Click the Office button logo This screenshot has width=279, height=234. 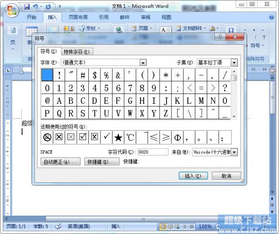(x=11, y=10)
